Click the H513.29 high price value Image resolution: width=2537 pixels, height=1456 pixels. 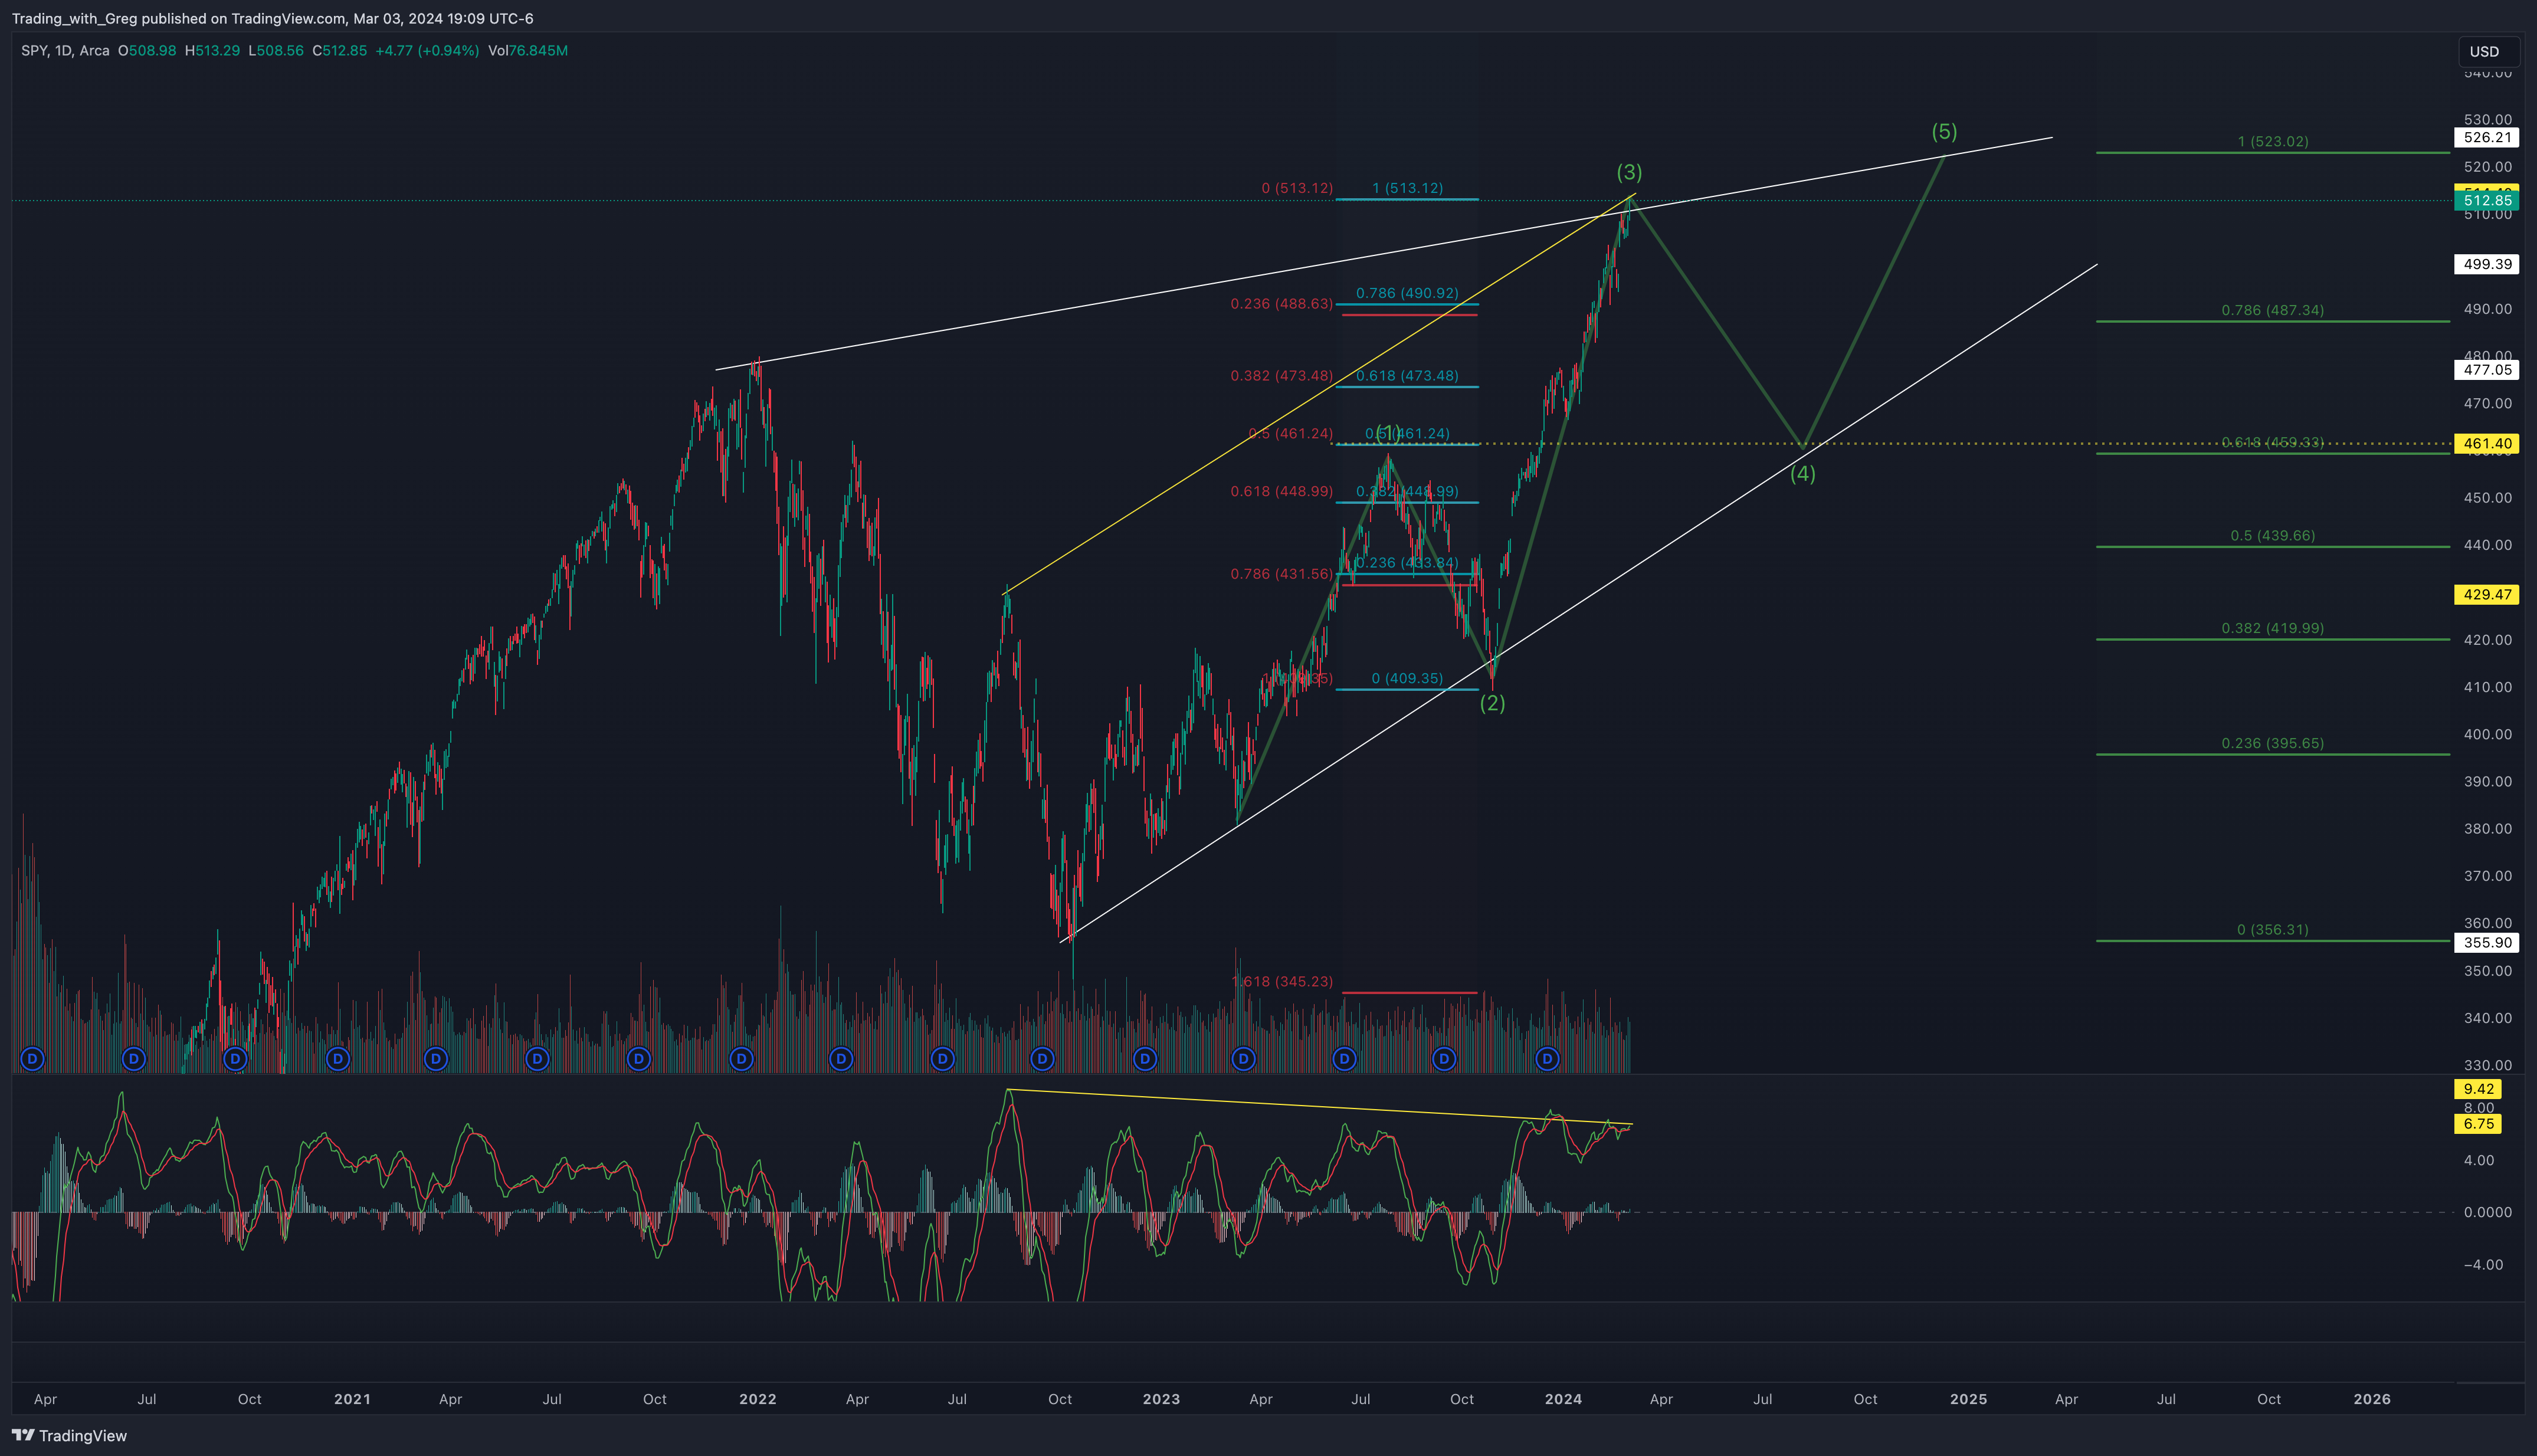(x=212, y=50)
